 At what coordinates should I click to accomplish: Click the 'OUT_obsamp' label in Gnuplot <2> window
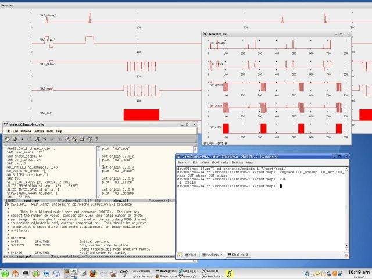coord(217,43)
